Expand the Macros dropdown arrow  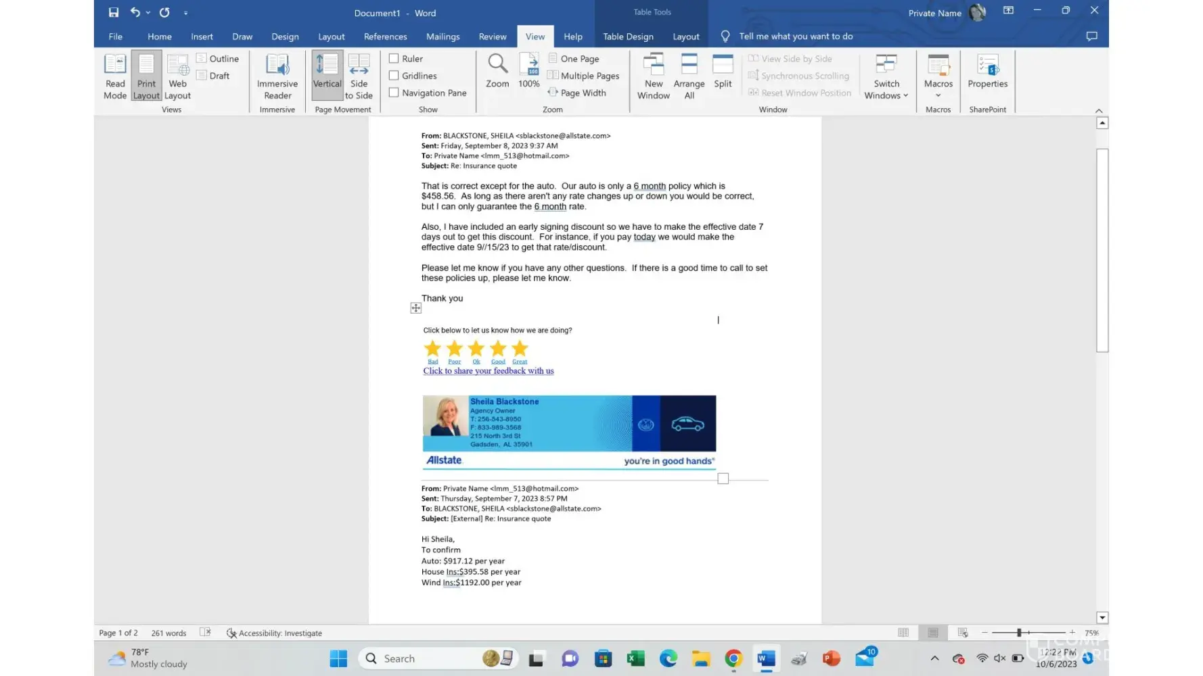938,95
